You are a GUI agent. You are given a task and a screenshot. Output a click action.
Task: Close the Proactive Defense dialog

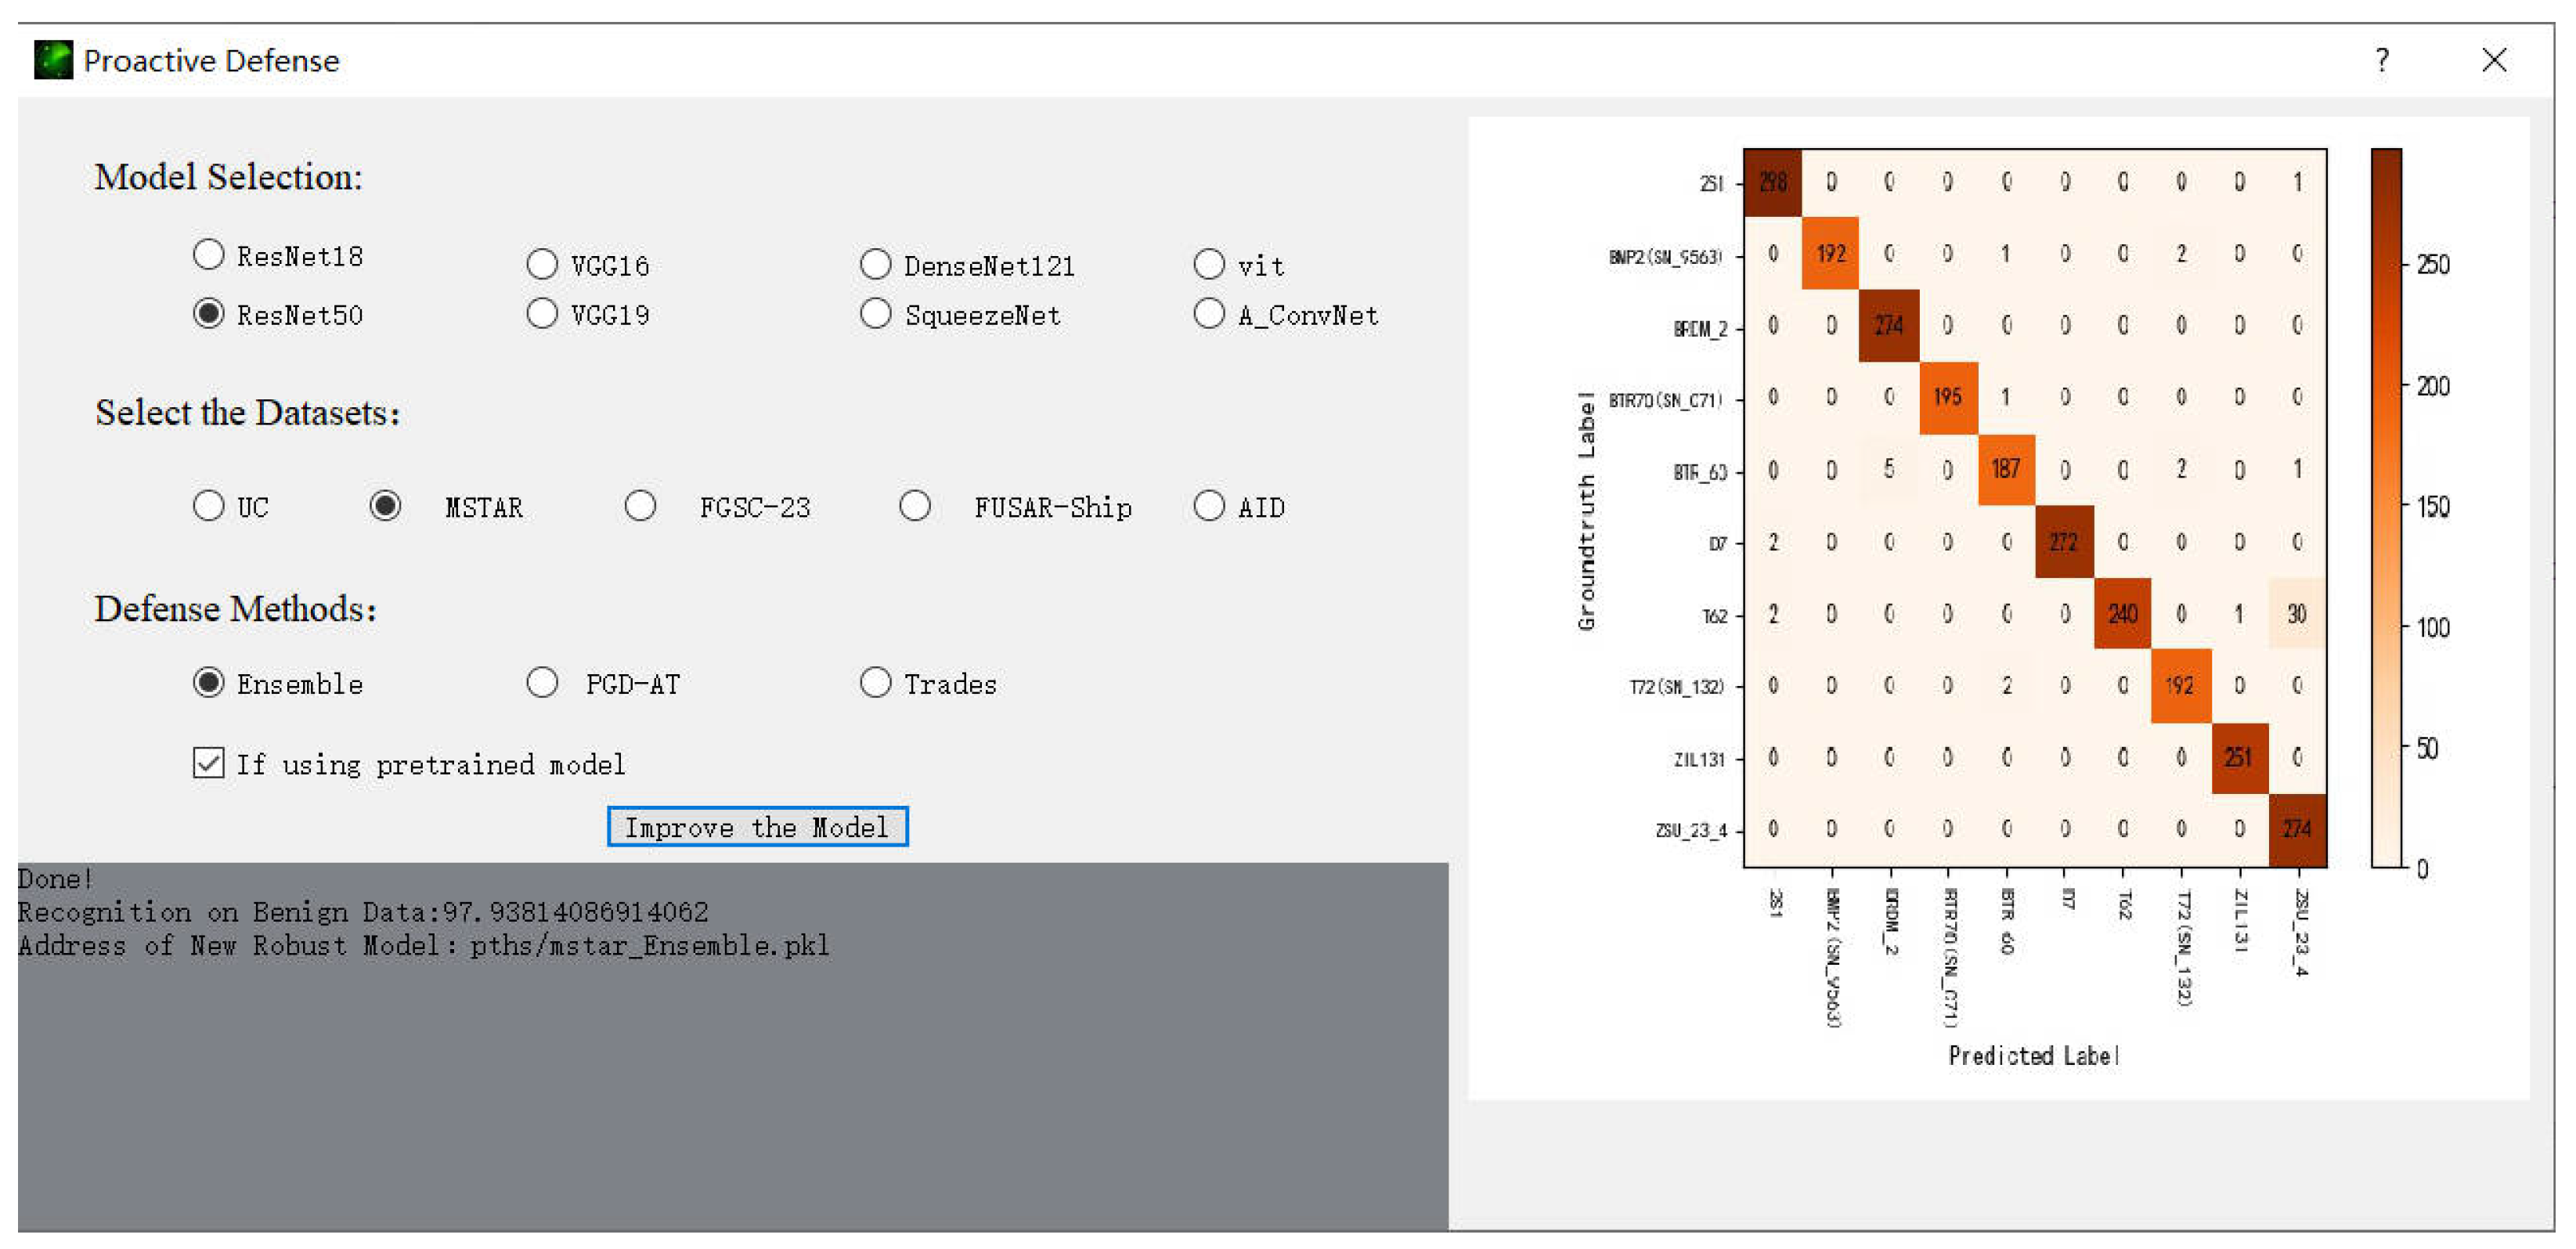click(2494, 60)
